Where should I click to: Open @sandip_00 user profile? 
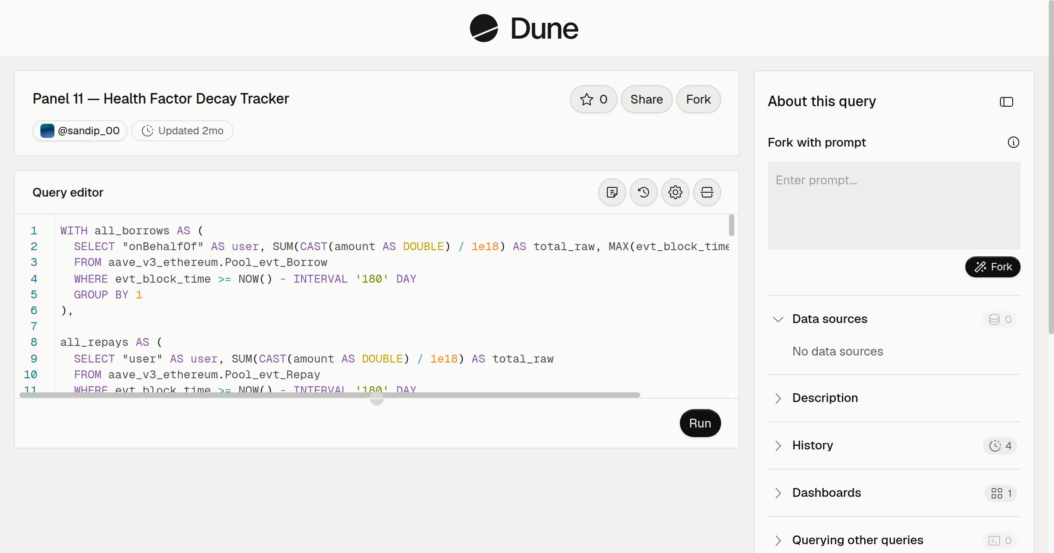(80, 131)
